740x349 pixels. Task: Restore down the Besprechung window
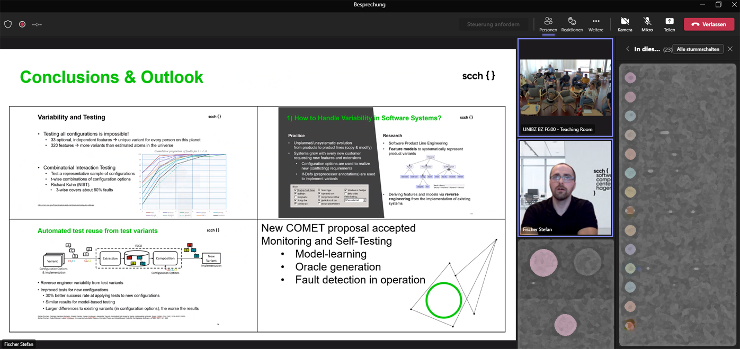[718, 5]
